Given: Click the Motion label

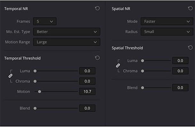Looking at the screenshot, I should coord(24,91).
